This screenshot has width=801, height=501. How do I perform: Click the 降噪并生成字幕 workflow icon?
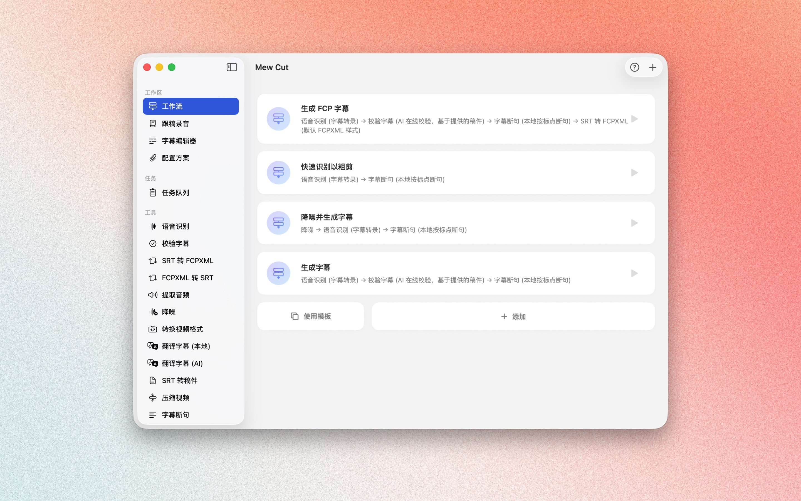[x=278, y=223]
